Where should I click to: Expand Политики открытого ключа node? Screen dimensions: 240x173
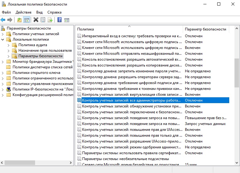coord(2,73)
